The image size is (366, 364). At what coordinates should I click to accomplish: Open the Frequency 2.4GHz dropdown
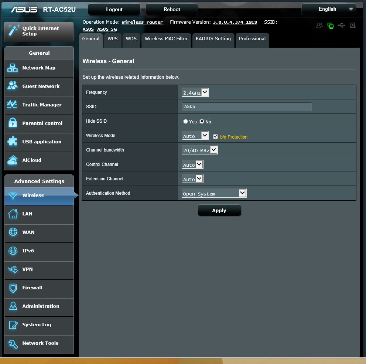pos(195,92)
